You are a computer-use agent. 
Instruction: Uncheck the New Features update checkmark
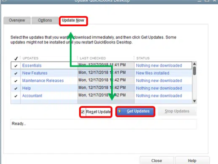16,73
